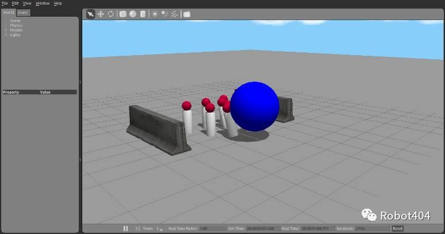Select the arrow selection mode tool
This screenshot has height=234, width=445.
tap(90, 14)
